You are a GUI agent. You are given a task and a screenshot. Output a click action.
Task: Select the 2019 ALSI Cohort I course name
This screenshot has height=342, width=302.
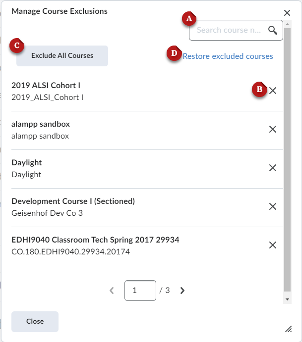46,86
